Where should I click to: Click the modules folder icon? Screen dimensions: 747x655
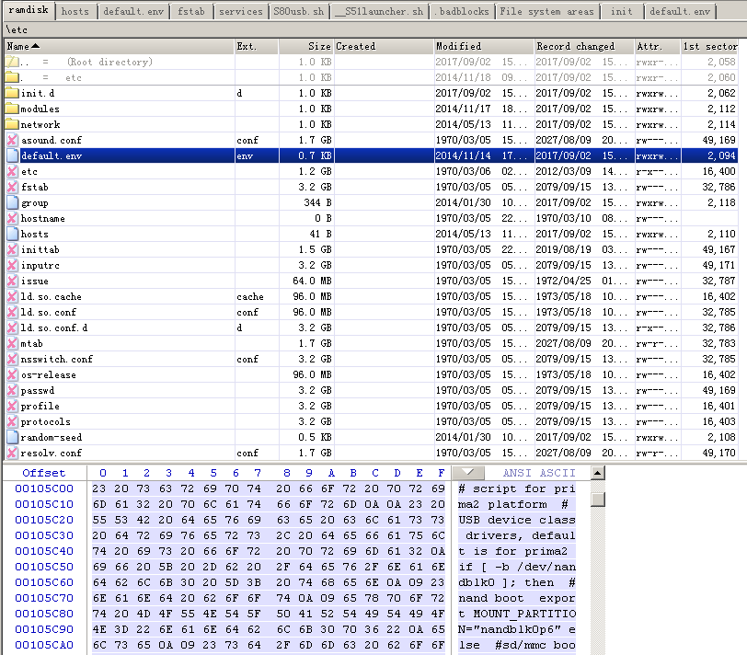(x=12, y=109)
